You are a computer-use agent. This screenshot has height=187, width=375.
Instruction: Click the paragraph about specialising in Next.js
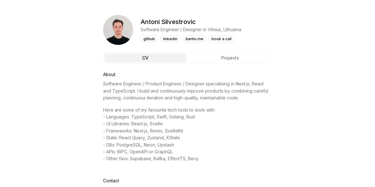tap(186, 91)
